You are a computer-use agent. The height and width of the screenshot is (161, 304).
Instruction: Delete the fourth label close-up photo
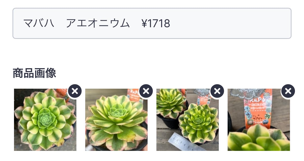pyautogui.click(x=288, y=91)
